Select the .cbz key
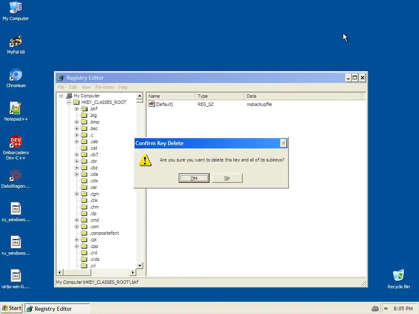The height and width of the screenshot is (314, 419). point(94,168)
